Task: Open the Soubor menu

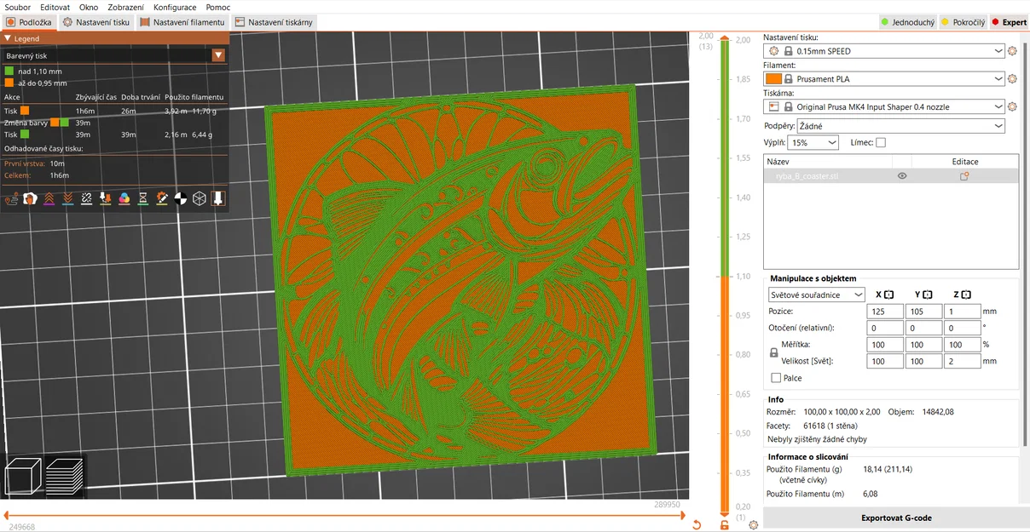Action: click(x=17, y=7)
